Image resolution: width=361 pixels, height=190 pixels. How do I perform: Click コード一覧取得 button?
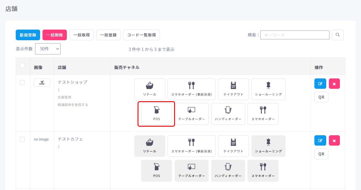click(141, 35)
